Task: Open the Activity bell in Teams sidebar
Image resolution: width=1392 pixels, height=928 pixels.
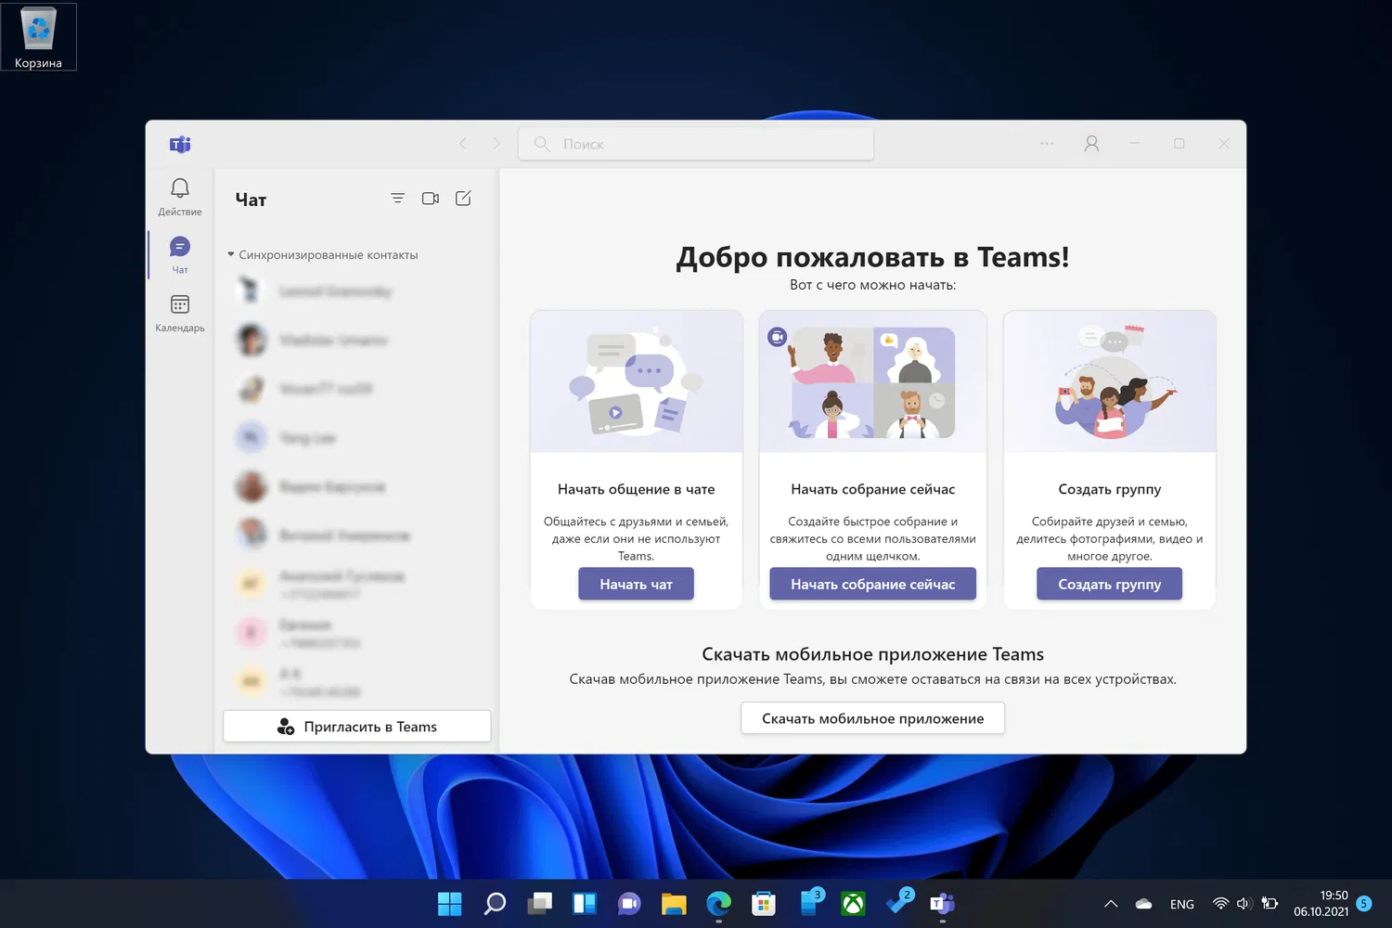Action: 180,197
